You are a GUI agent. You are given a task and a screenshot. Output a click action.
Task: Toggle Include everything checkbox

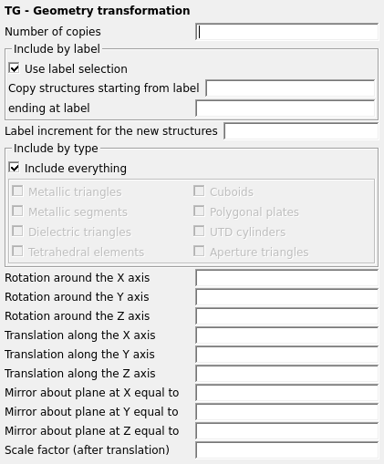14,168
